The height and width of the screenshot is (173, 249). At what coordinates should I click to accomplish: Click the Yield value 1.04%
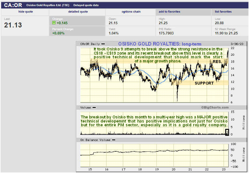point(114,33)
